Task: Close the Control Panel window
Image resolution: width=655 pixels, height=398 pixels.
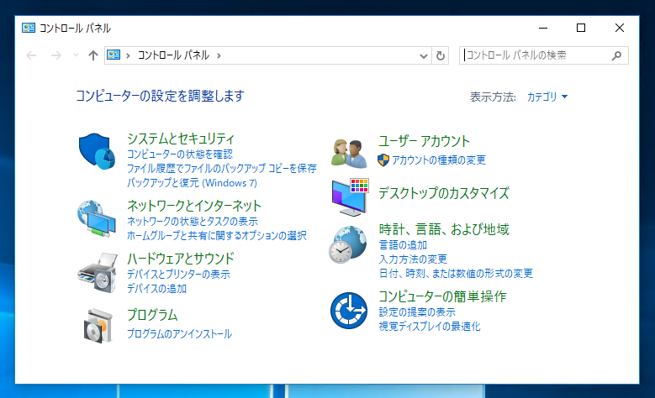Action: [620, 28]
